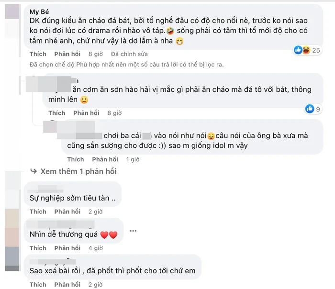Image resolution: width=335 pixels, height=289 pixels.
Task: Open the 1 giờ timestamp link
Action: 132,159
